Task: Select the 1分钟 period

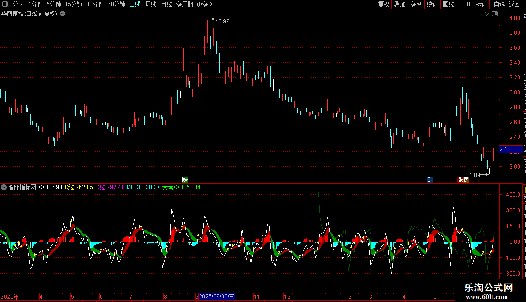Action: click(x=35, y=4)
